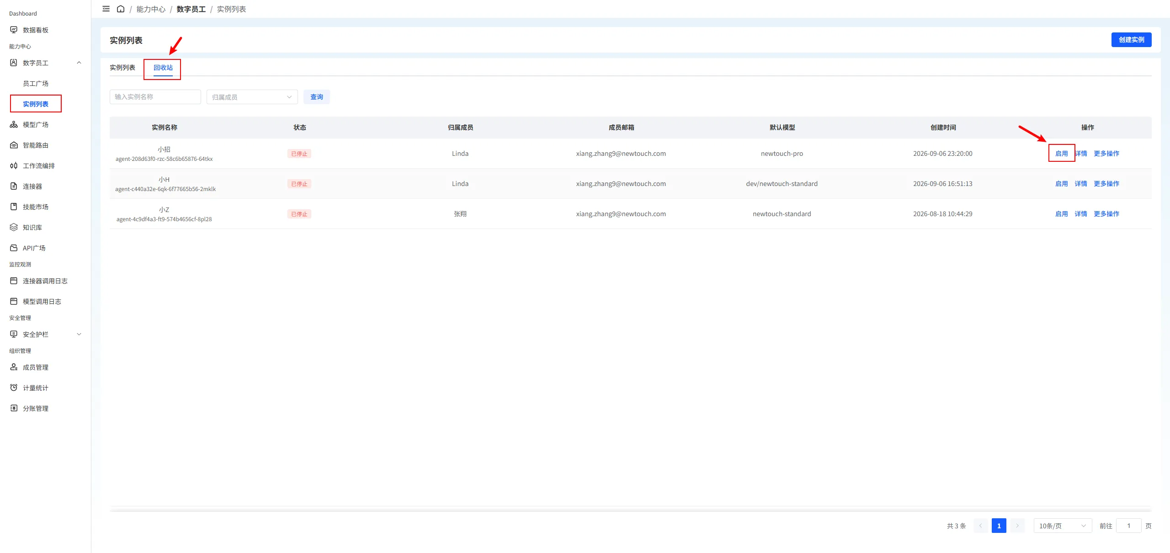Viewport: 1170px width, 553px height.
Task: Click the 安全护栏 shield icon
Action: 14,334
